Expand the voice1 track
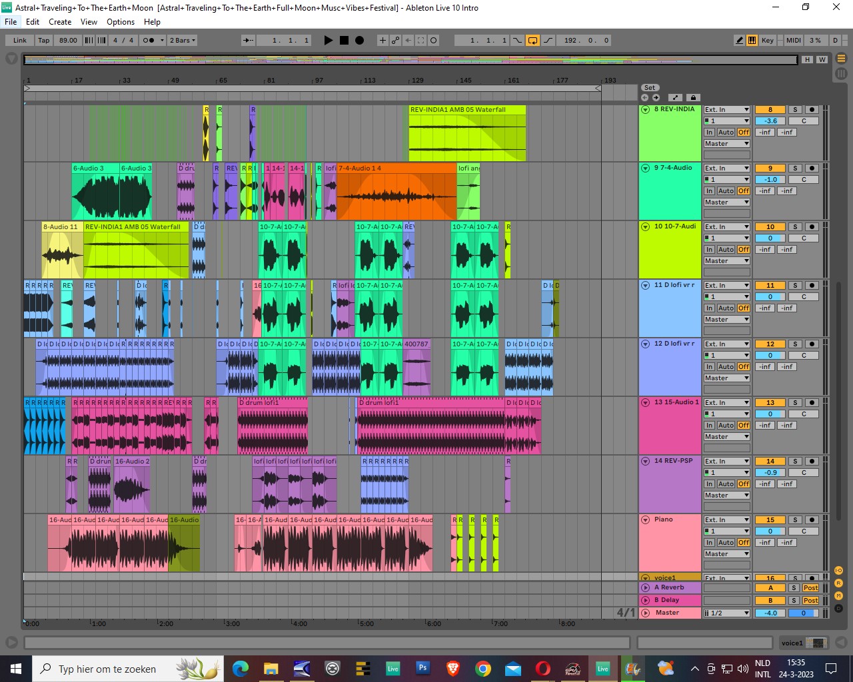This screenshot has height=682, width=853. tap(645, 578)
